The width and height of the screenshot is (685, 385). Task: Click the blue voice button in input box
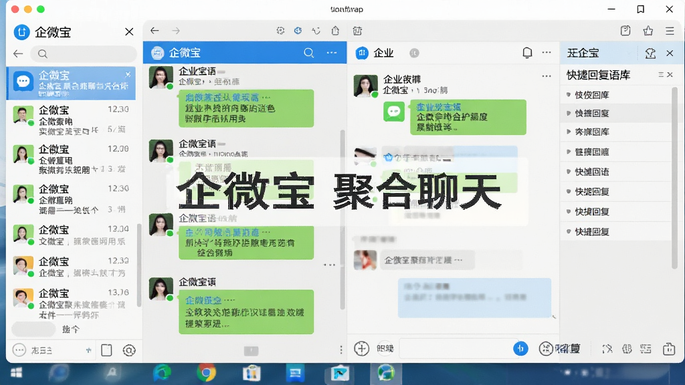tap(520, 348)
